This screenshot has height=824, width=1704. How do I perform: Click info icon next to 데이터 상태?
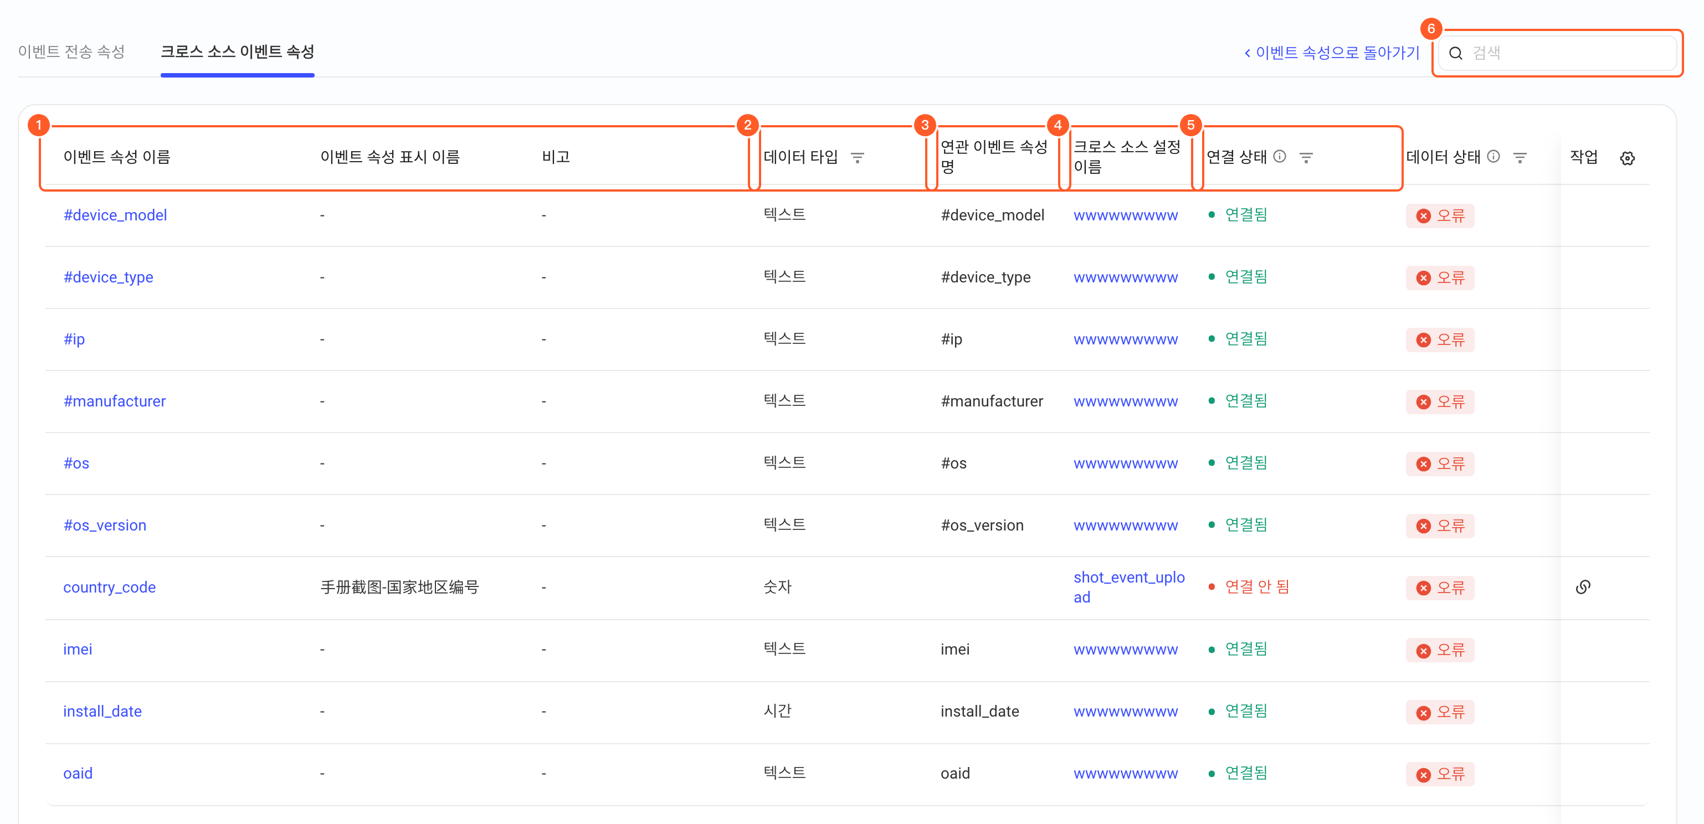click(x=1493, y=157)
